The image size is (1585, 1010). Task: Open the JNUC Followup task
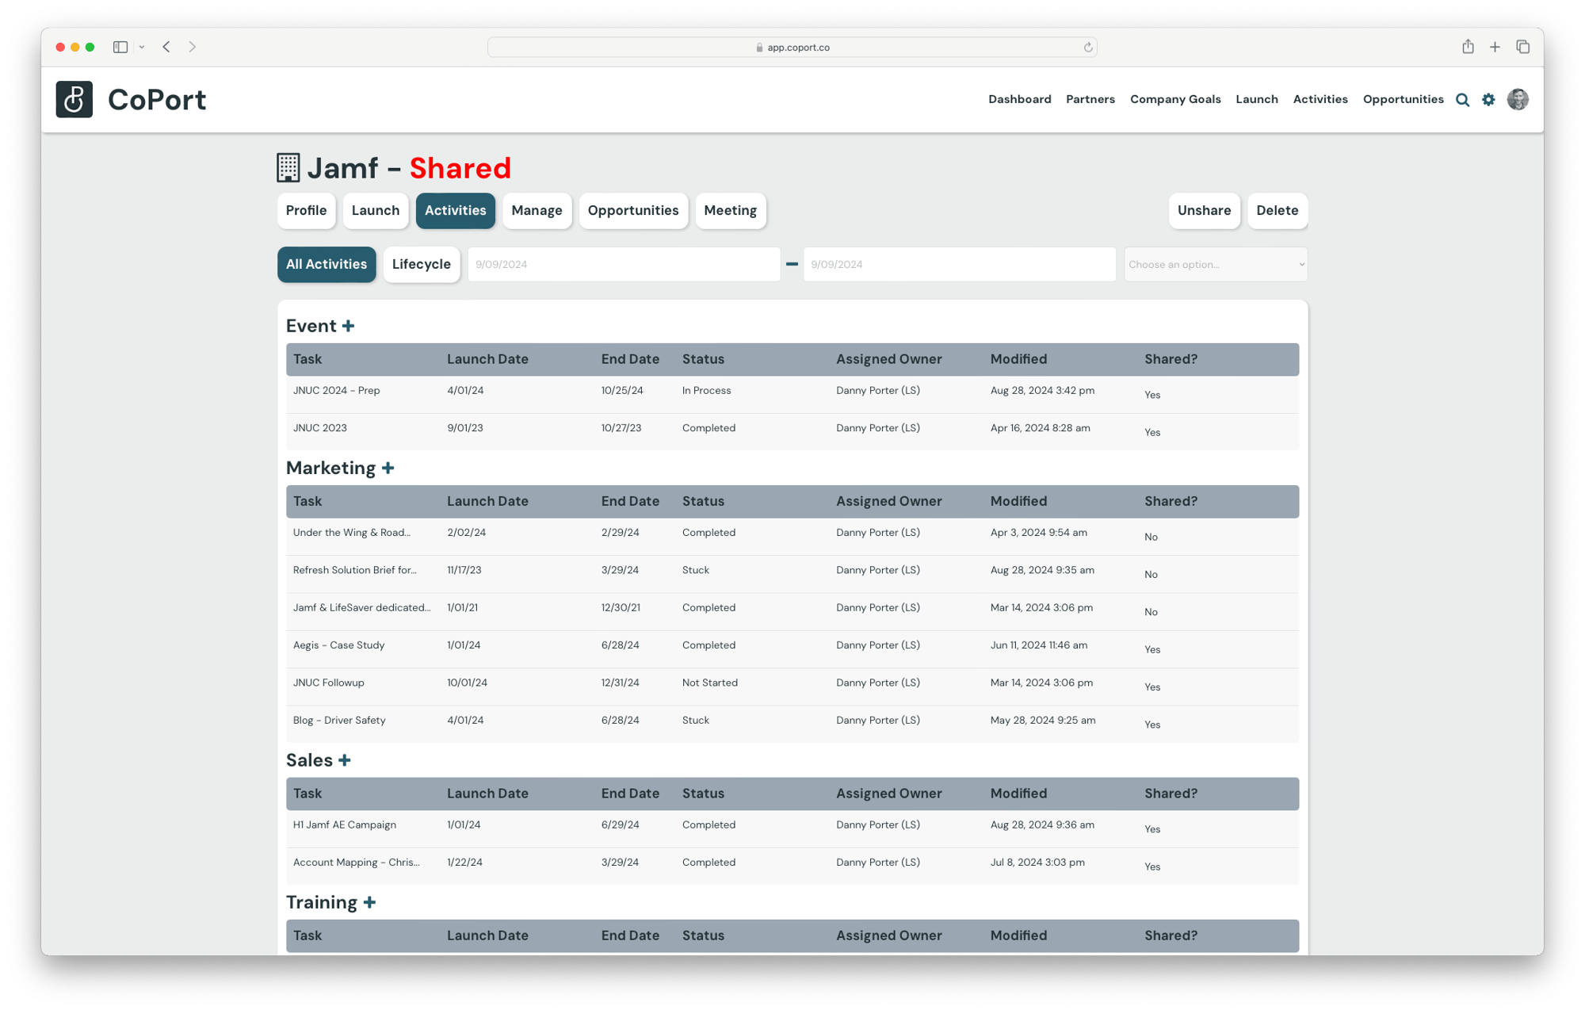[328, 683]
